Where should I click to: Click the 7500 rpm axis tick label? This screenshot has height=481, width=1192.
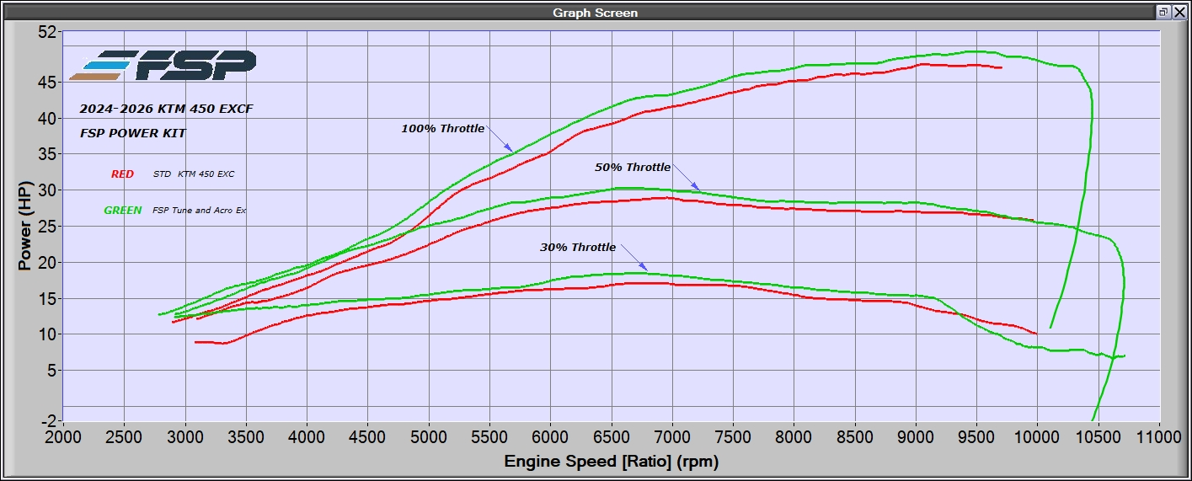click(733, 439)
